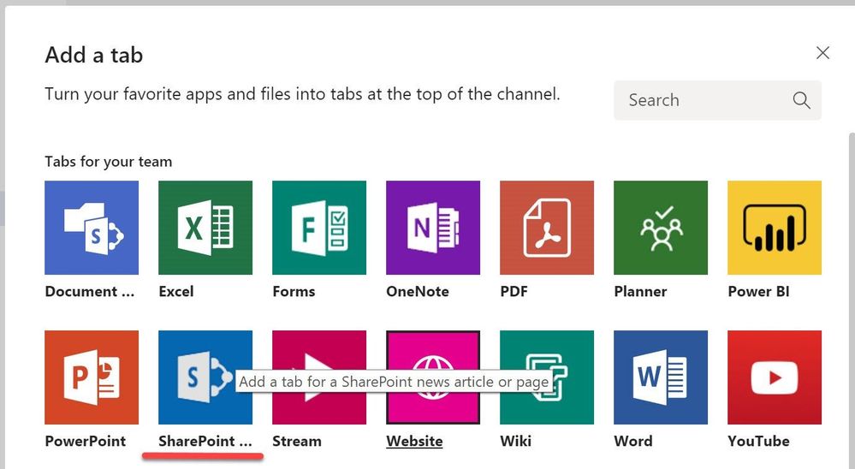Add a Forms tab icon
Screen dimensions: 855x469
(x=319, y=228)
